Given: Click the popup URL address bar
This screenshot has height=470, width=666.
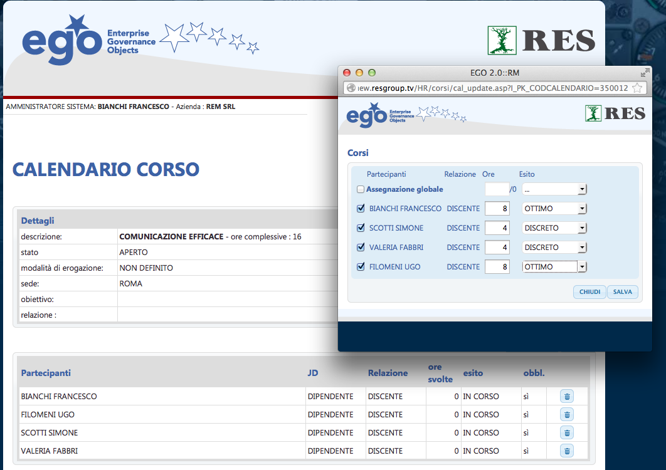Looking at the screenshot, I should pyautogui.click(x=489, y=88).
